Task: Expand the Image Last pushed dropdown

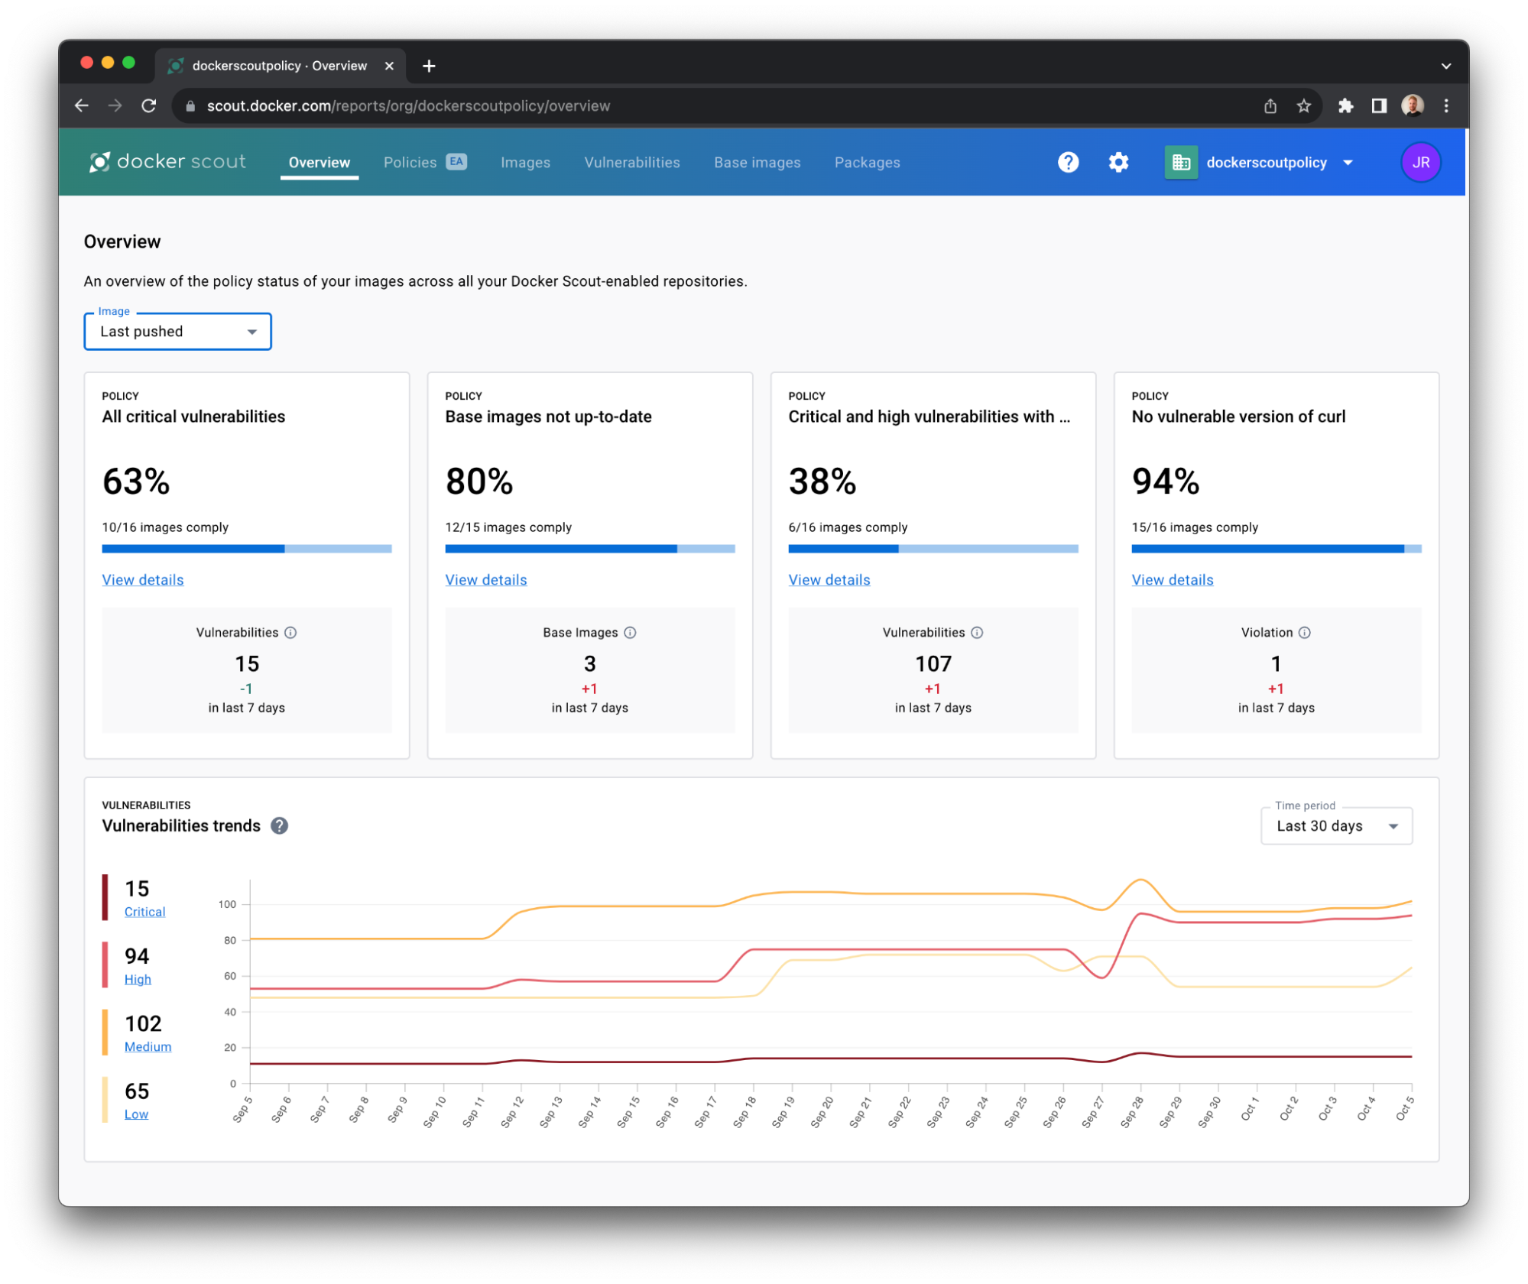Action: point(177,332)
